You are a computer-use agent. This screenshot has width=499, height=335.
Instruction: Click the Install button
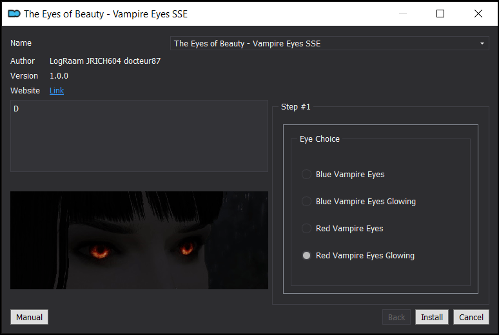(431, 317)
